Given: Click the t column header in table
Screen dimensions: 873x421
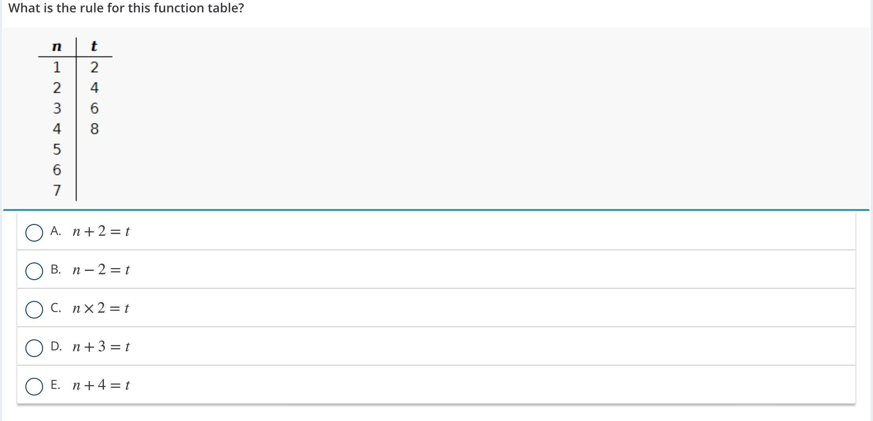Looking at the screenshot, I should pos(94,46).
